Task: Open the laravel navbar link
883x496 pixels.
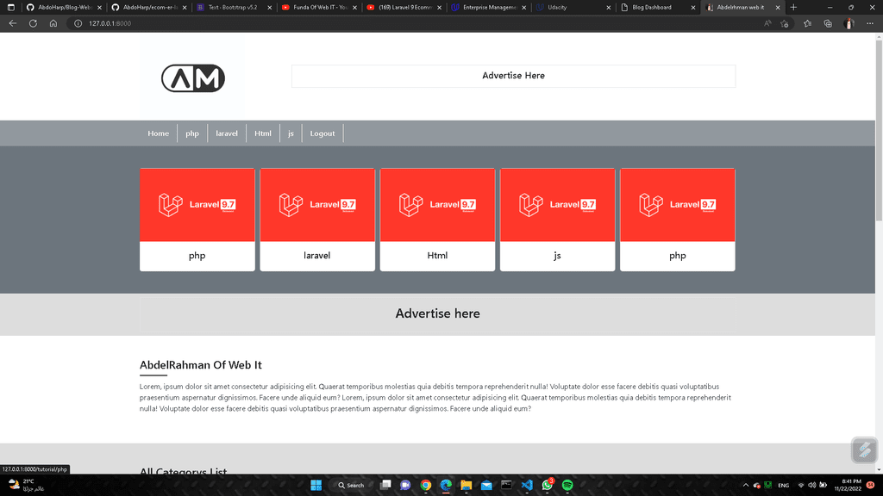Action: [x=227, y=133]
